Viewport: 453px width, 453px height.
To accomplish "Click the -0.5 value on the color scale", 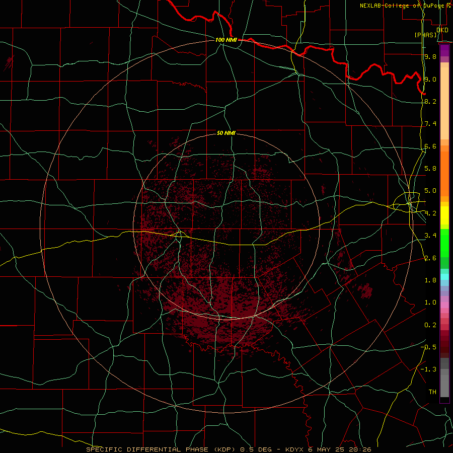I will (428, 347).
